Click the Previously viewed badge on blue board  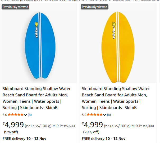point(15,7)
